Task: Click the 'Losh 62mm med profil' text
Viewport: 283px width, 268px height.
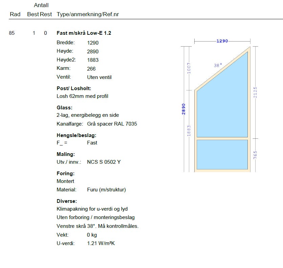Action: click(82, 96)
